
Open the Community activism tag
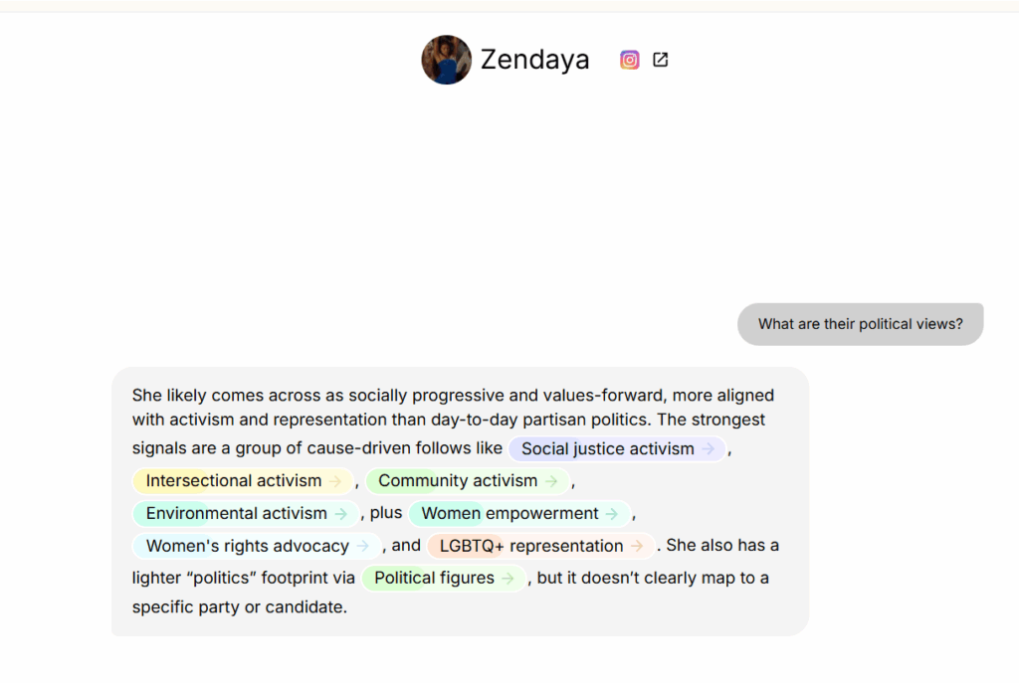[468, 481]
